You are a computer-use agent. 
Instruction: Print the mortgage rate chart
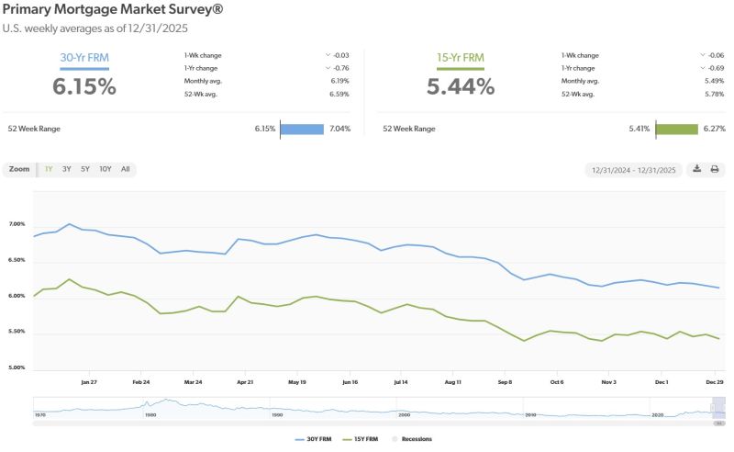tap(715, 169)
